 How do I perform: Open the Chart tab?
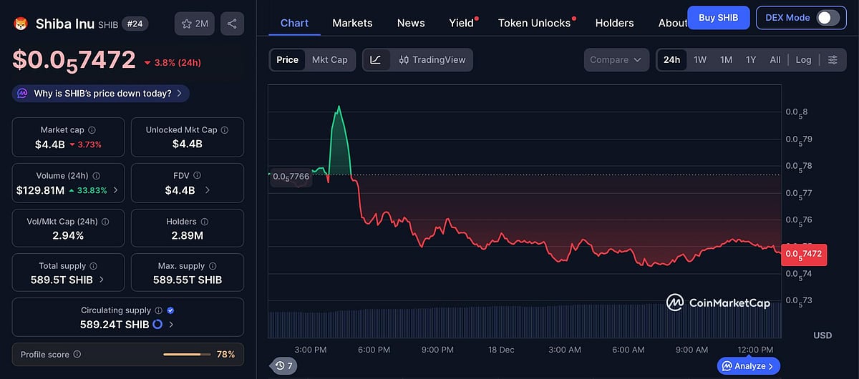click(294, 23)
